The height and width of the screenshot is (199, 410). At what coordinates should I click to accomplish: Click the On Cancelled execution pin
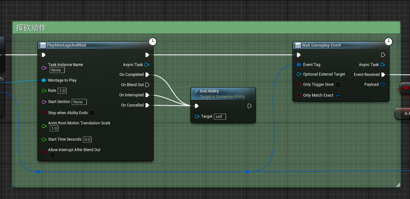click(147, 105)
